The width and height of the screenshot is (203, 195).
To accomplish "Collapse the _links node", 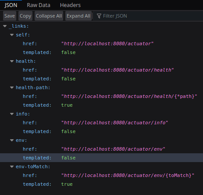I will tap(5, 26).
